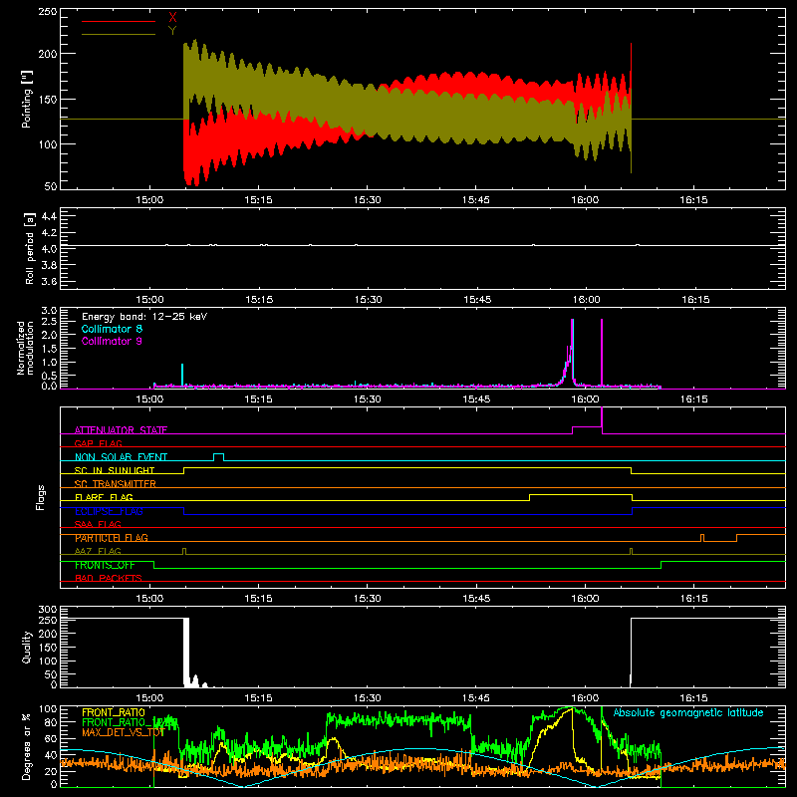Click the red X legend line in Pointing plot
Viewport: 797px width, 797px height.
[118, 21]
